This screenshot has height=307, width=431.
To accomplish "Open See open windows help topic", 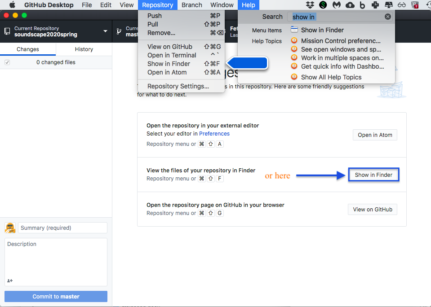I will click(x=341, y=49).
